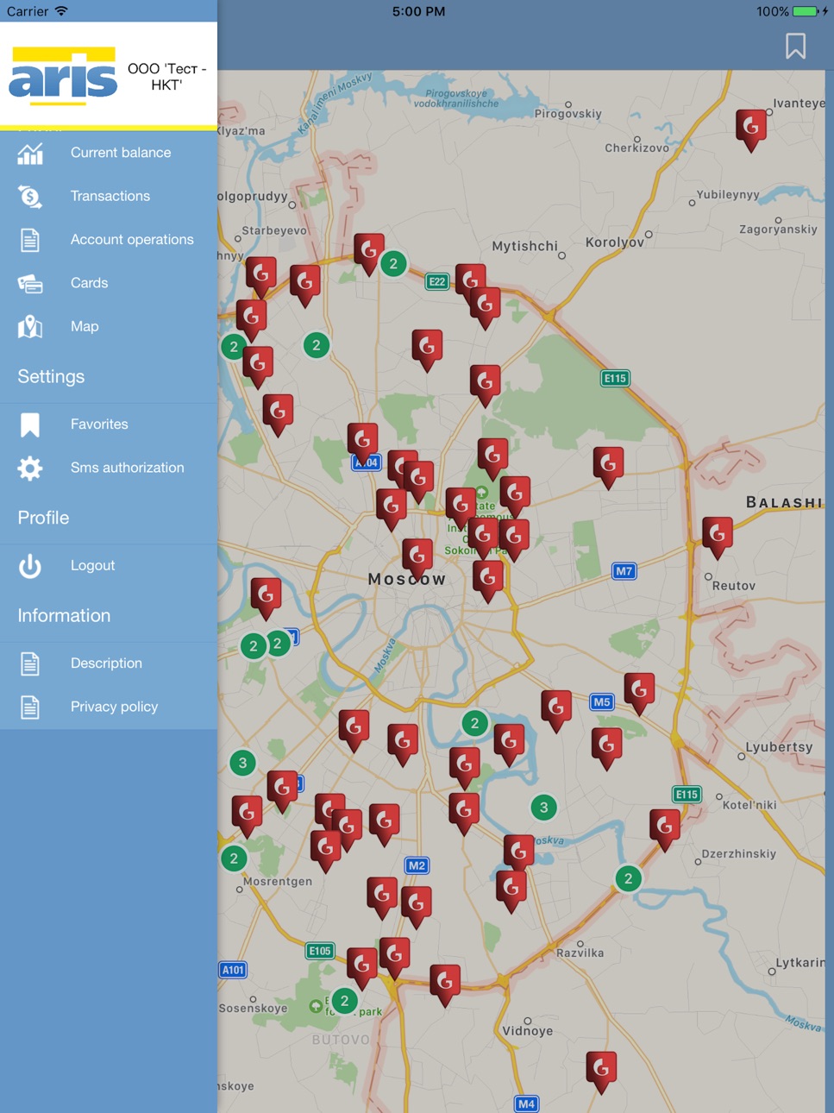
Task: Open the cluster 2 near Dzerzhinskiy highway
Action: [x=628, y=878]
